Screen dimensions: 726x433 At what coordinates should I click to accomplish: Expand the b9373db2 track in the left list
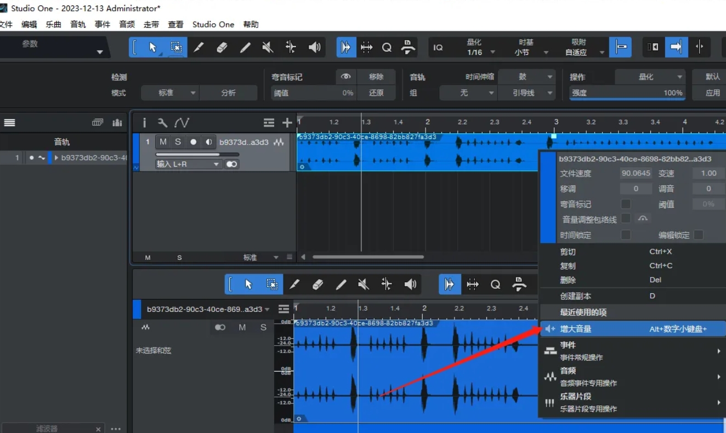click(56, 158)
